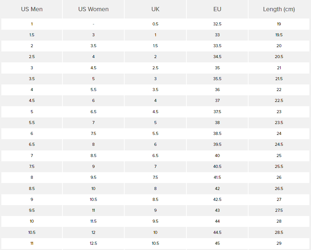The image size is (311, 250).
Task: Select the length 19.5 cell
Action: [279, 35]
